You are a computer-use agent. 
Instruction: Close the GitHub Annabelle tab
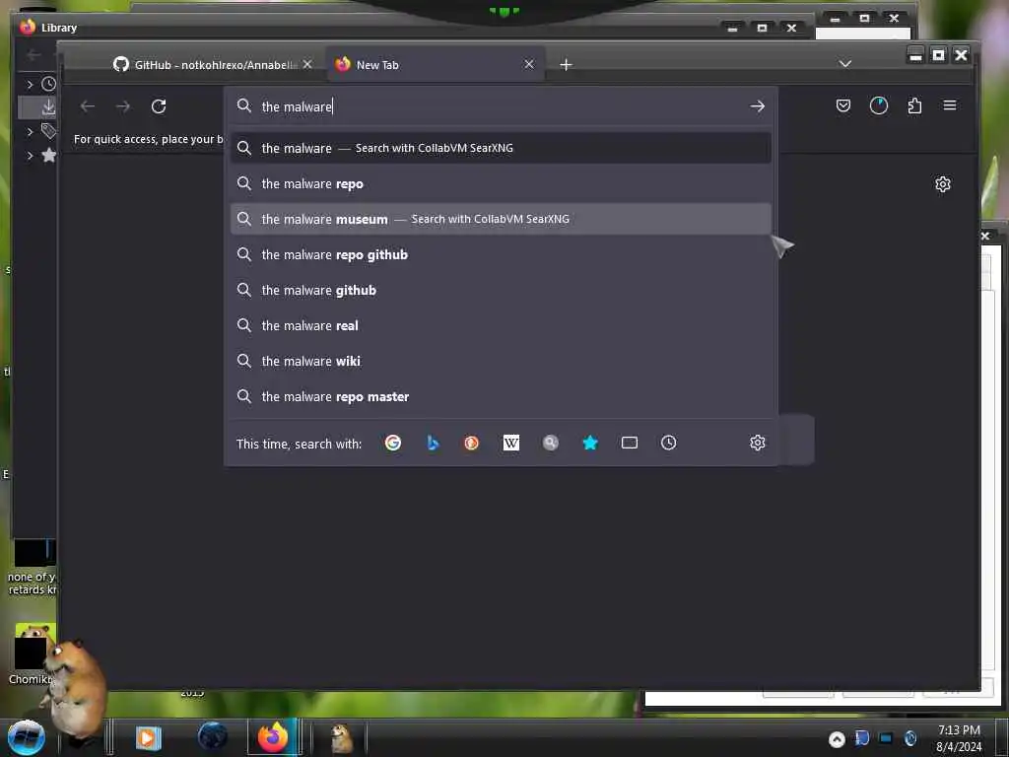(x=307, y=64)
